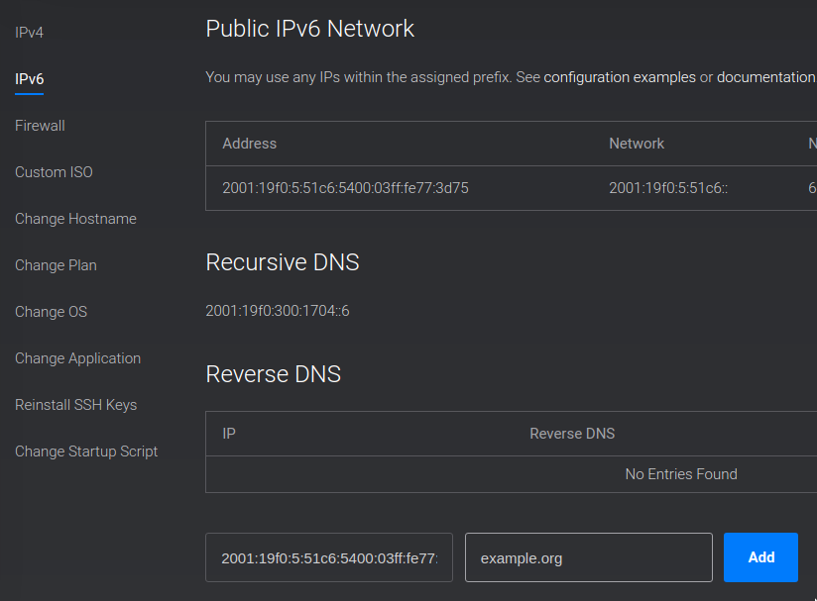
Task: Open Reinstall SSH Keys page
Action: 76,405
